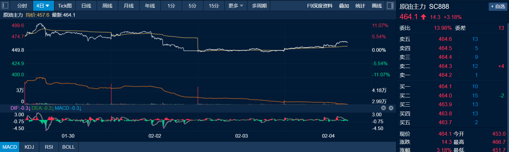
Task: Open the 统计 statistics tool
Action: (x=360, y=6)
